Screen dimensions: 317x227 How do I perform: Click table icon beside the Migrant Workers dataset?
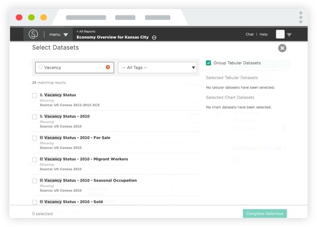[41, 159]
